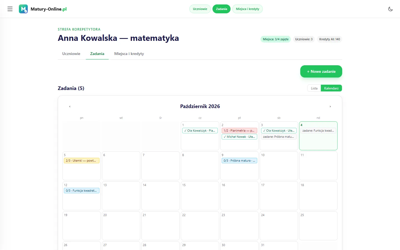Open the '0/3 · Funkcja kwadrat...' event
The width and height of the screenshot is (400, 250).
pyautogui.click(x=82, y=191)
